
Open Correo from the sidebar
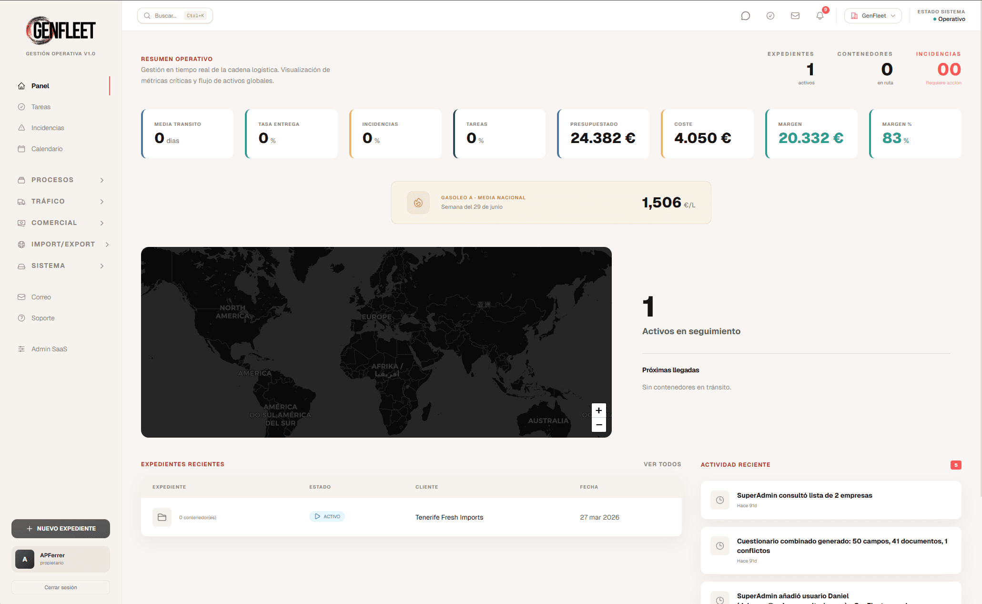(x=61, y=297)
